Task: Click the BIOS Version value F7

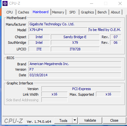Action: (75, 69)
